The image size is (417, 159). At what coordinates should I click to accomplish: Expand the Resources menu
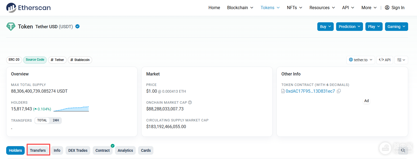point(322,8)
